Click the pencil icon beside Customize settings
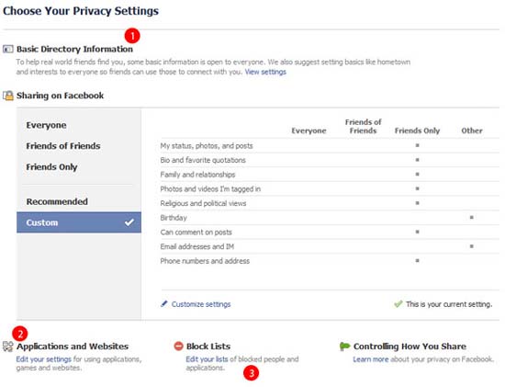Image resolution: width=505 pixels, height=387 pixels. pos(164,303)
